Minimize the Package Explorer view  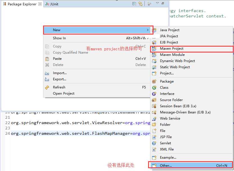tap(163, 3)
